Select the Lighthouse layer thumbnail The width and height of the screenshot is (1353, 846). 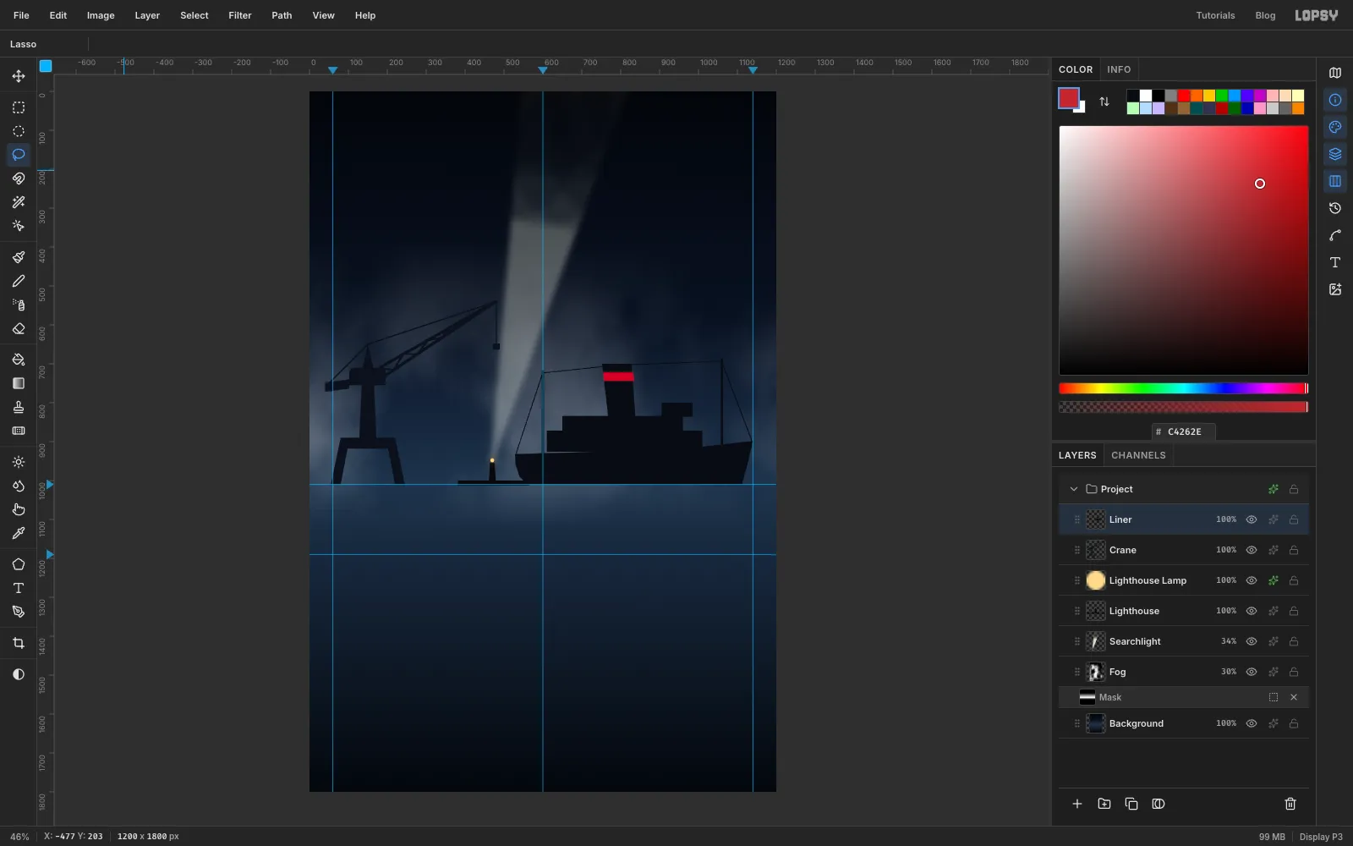coord(1096,611)
